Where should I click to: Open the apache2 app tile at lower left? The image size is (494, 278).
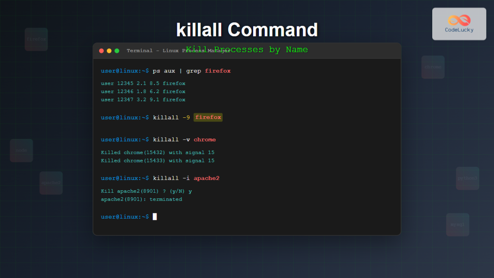click(x=51, y=183)
